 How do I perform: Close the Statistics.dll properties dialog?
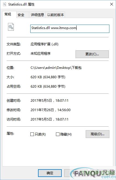pyautogui.click(x=112, y=4)
